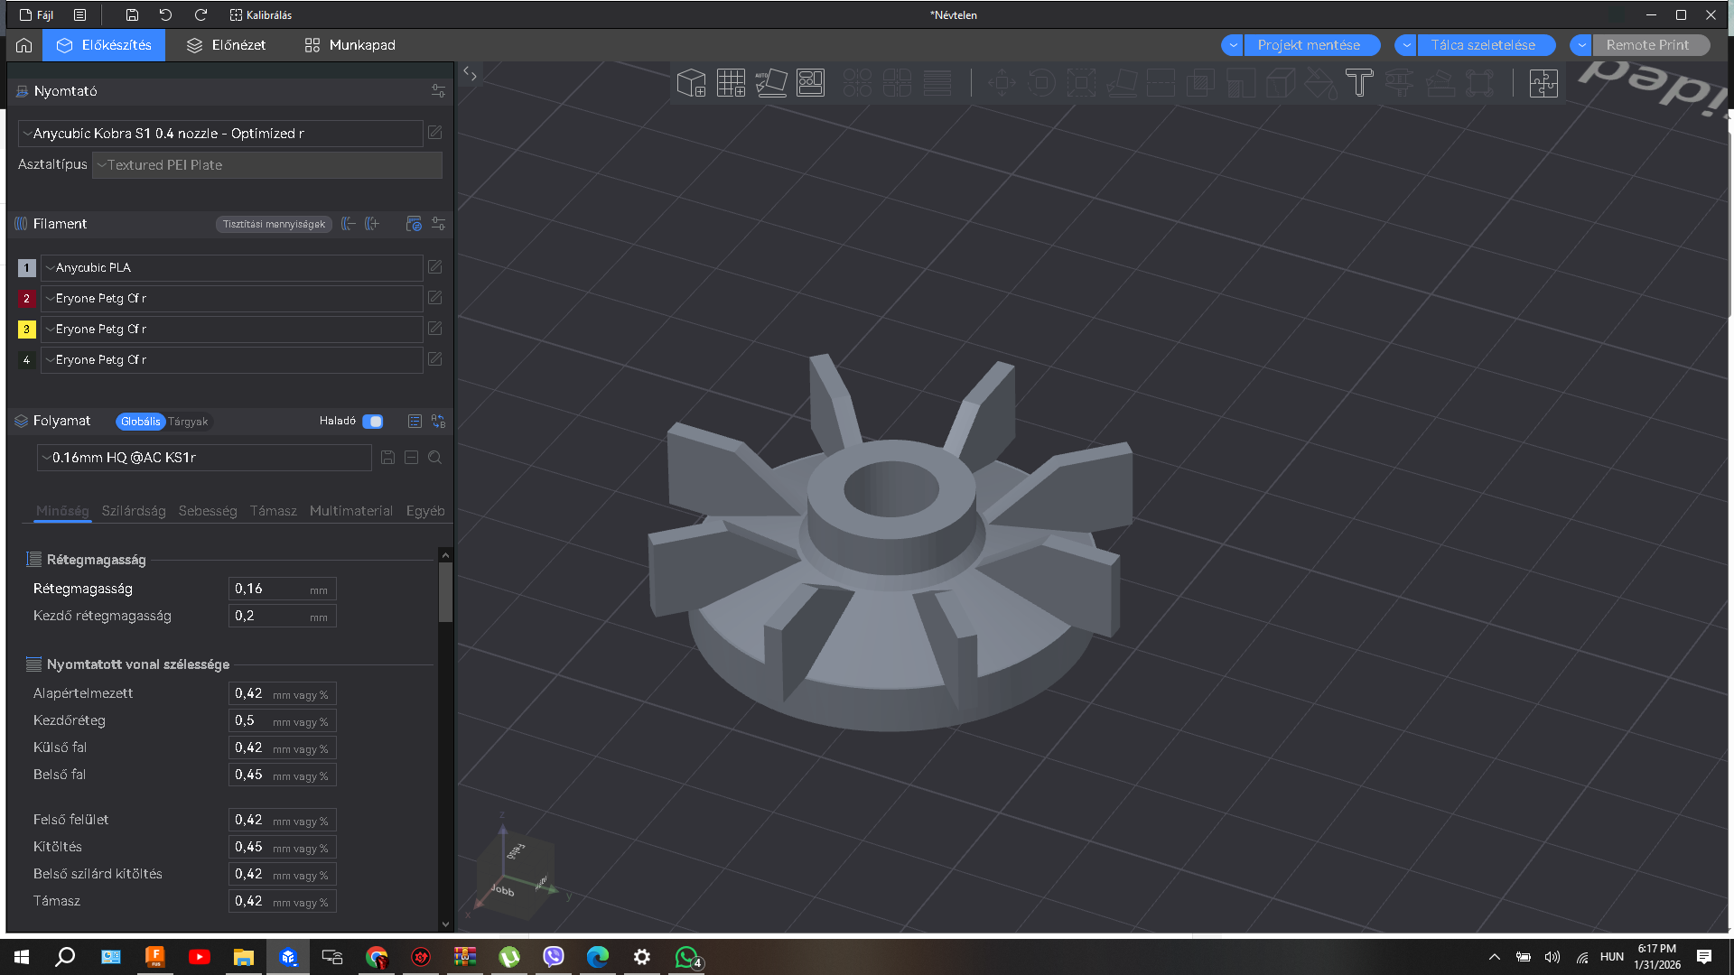
Task: Switch to the Előnézet tab
Action: point(226,45)
